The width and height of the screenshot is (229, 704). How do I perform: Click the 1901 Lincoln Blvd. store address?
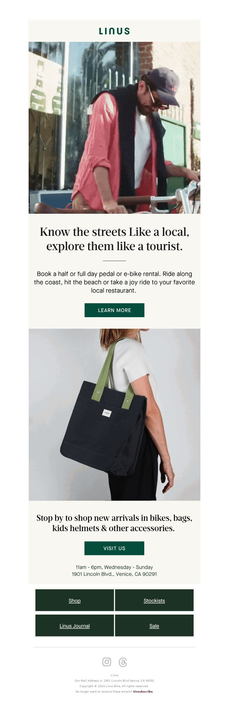click(x=114, y=574)
